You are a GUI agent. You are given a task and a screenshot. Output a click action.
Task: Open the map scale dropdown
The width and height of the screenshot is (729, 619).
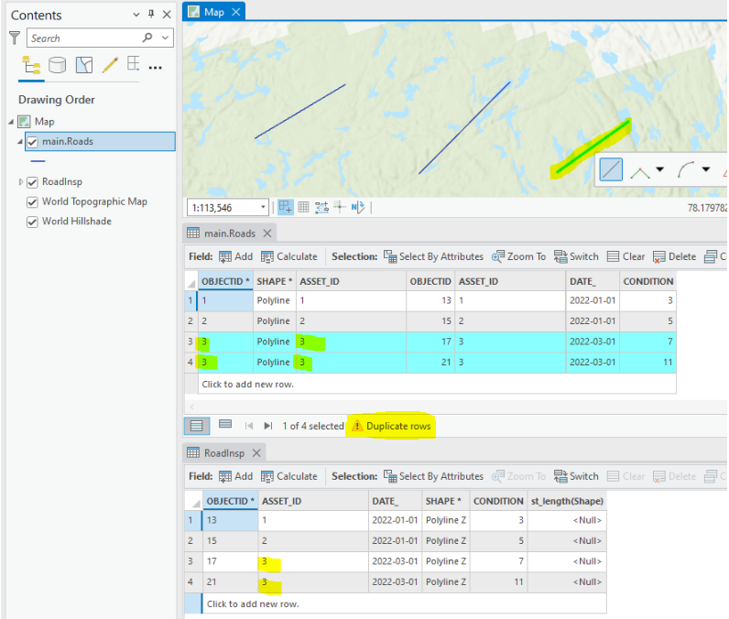click(264, 208)
